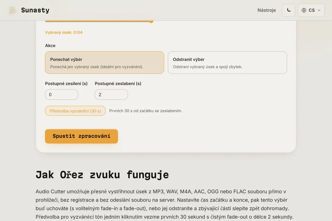The image size is (332, 221).
Task: Click the Jak Ořez zvuku funguje heading
Action: point(102,175)
